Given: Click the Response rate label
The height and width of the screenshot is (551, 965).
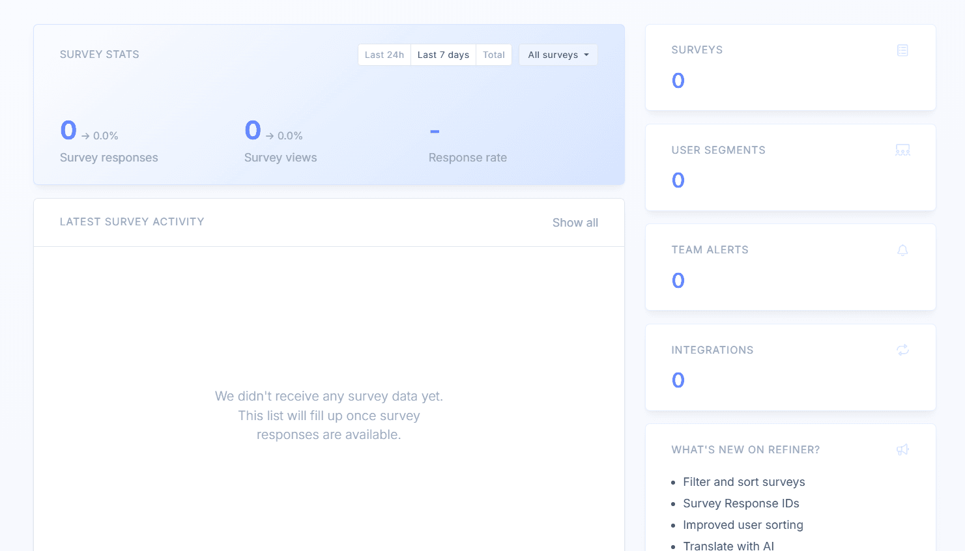Looking at the screenshot, I should pos(468,158).
